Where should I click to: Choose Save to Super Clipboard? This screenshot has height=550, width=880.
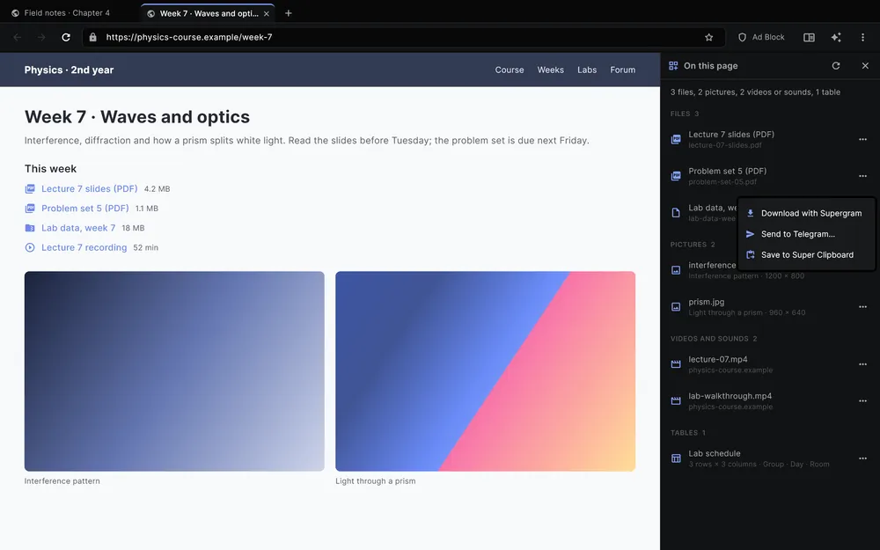coord(806,255)
